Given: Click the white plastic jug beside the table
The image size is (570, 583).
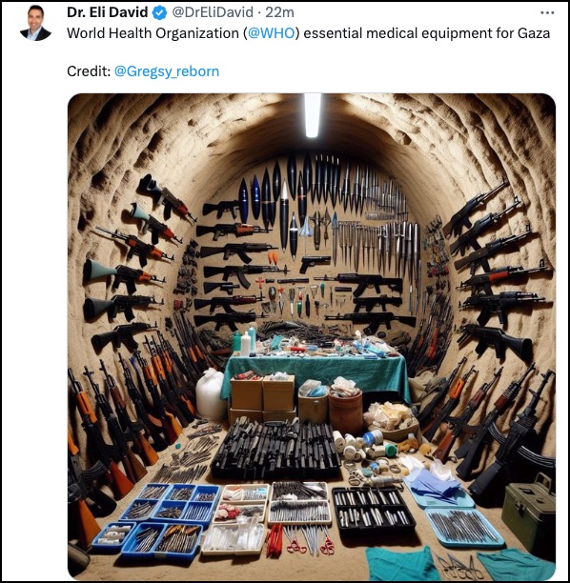Looking at the screenshot, I should pyautogui.click(x=210, y=394).
